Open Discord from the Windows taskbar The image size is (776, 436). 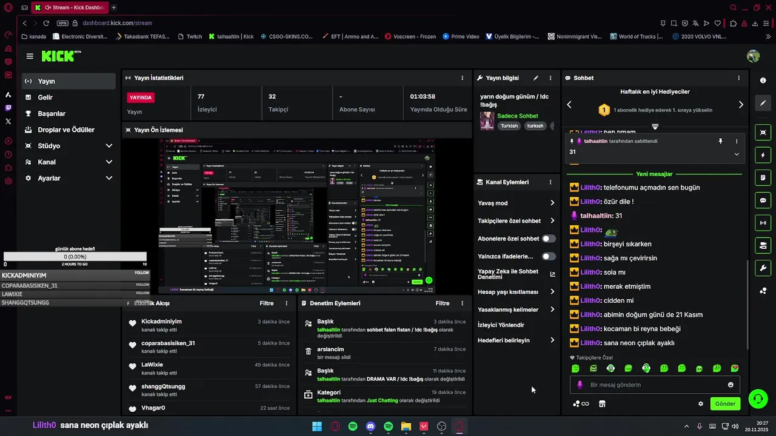pyautogui.click(x=370, y=426)
